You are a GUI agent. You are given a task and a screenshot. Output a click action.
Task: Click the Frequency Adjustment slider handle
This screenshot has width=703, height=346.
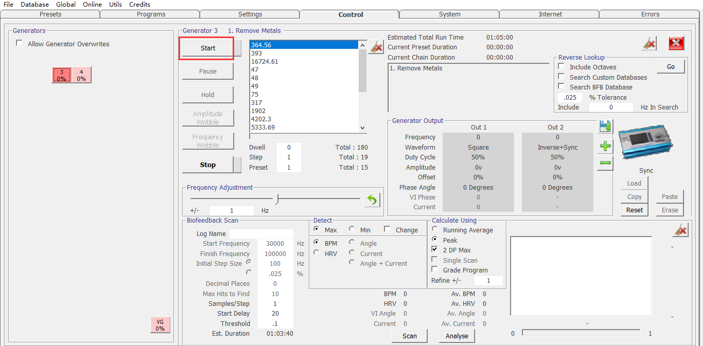(277, 198)
